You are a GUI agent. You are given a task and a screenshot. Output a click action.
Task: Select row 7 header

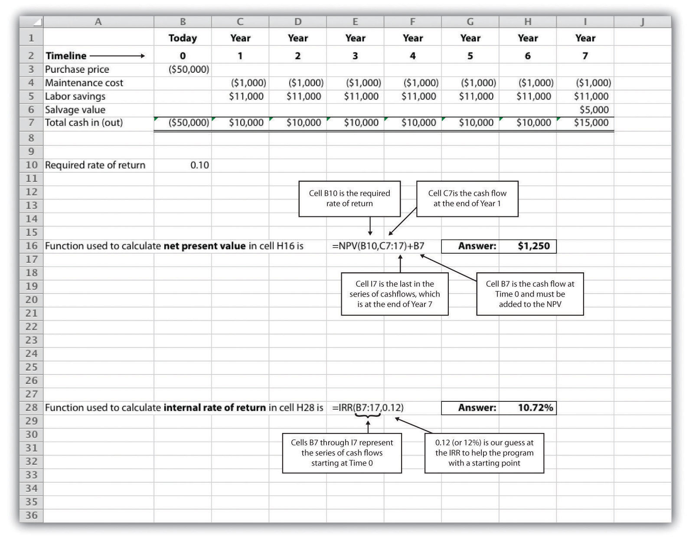31,123
